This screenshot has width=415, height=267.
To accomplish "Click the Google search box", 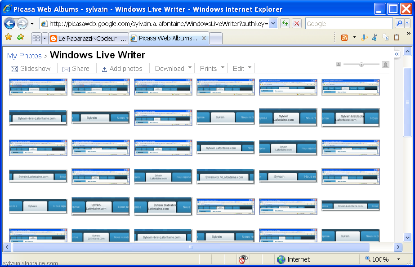I will pyautogui.click(x=348, y=24).
